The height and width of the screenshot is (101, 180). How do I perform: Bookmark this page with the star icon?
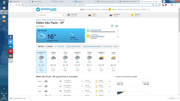[159, 5]
